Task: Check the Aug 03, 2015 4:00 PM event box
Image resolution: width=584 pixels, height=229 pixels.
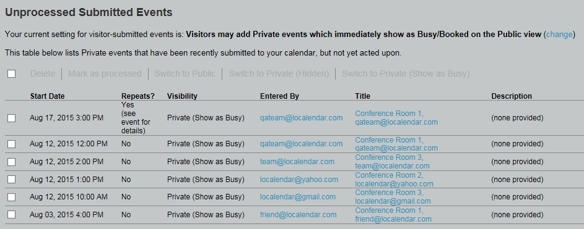Action: pyautogui.click(x=12, y=215)
